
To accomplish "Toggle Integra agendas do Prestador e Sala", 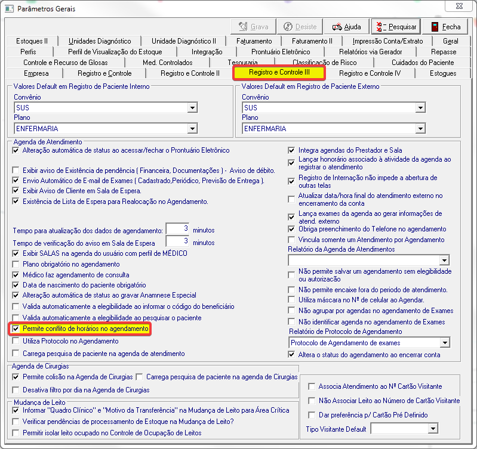I will (x=291, y=150).
